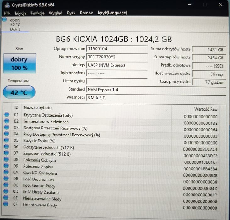
Task: Click status orb for Ilość Godzin Pracy
Action: coord(6,184)
